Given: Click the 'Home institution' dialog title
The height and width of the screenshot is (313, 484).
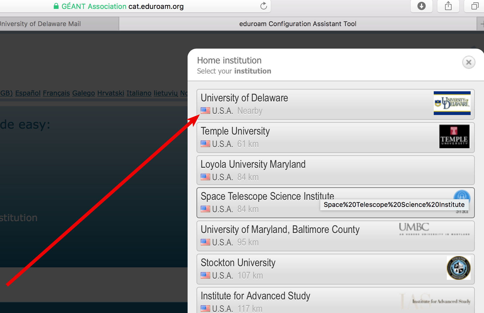Looking at the screenshot, I should [229, 60].
